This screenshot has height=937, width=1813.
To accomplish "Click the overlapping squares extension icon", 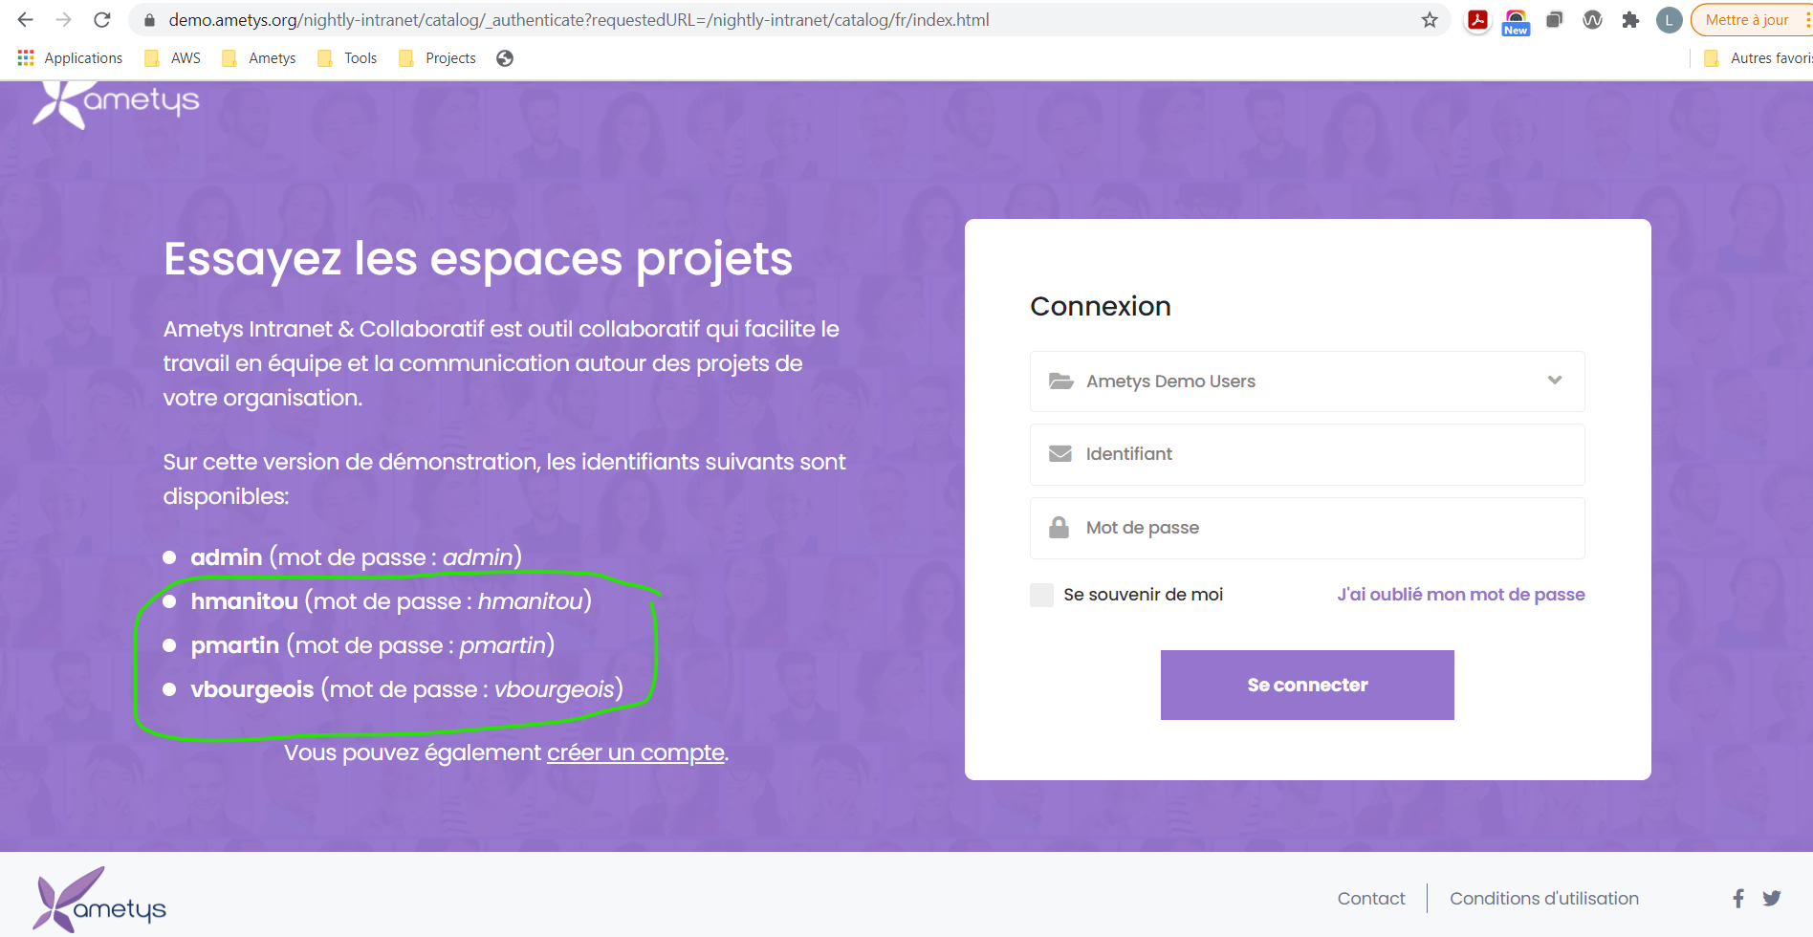I will [1555, 20].
